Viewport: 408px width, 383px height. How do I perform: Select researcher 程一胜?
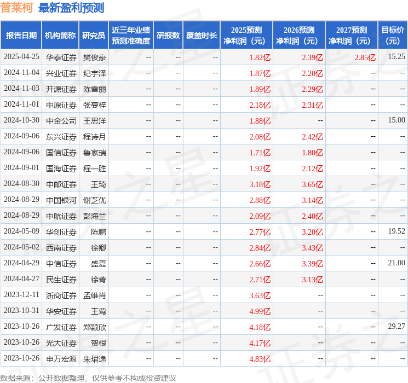(94, 169)
